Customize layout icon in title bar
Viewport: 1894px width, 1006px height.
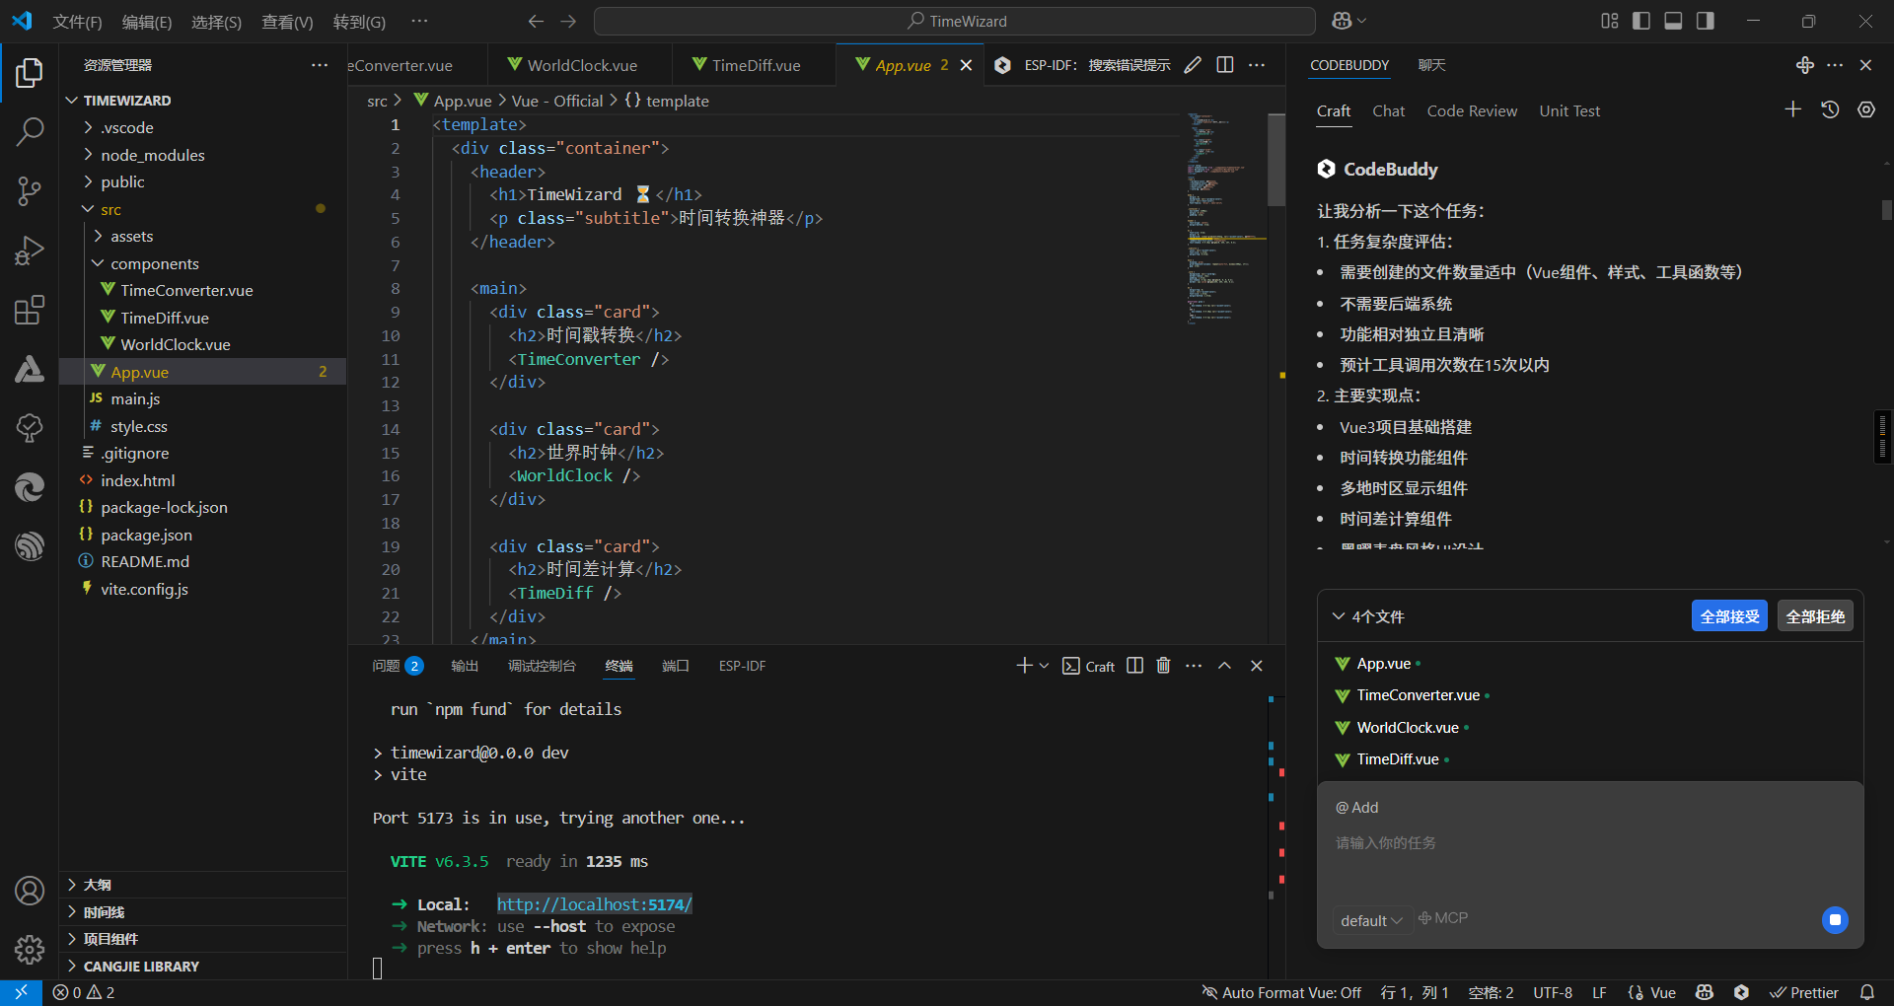coord(1610,21)
